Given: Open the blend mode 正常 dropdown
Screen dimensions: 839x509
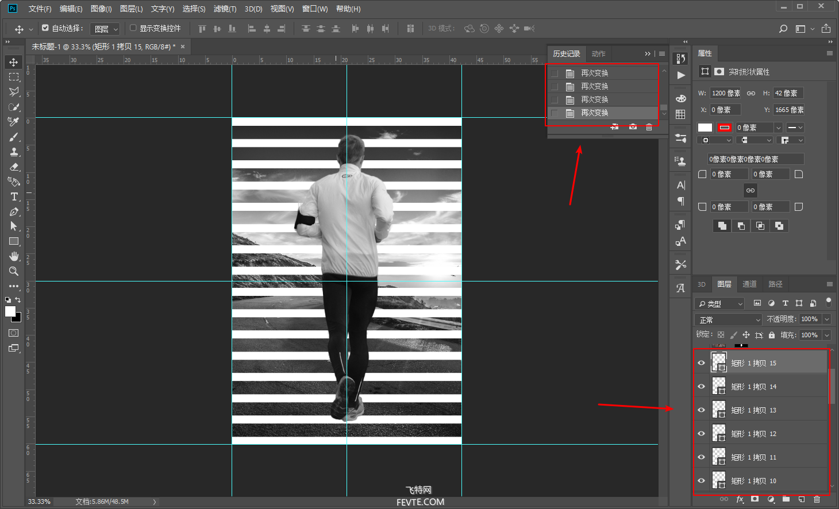Looking at the screenshot, I should click(728, 319).
